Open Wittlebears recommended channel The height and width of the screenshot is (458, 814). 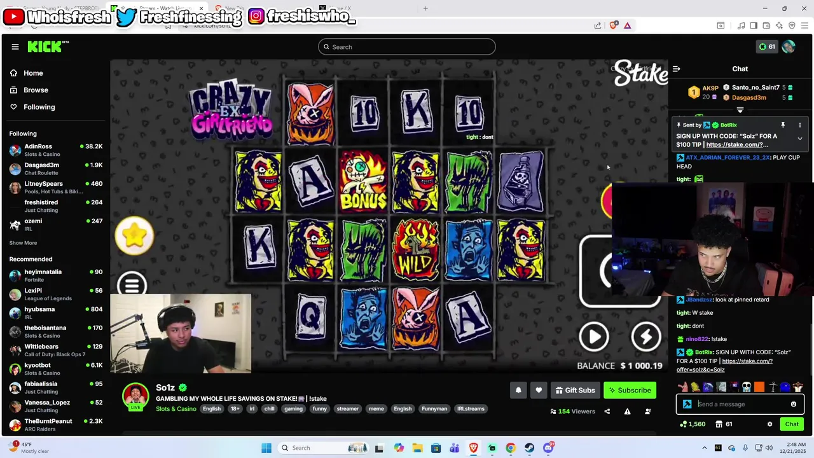pos(56,350)
